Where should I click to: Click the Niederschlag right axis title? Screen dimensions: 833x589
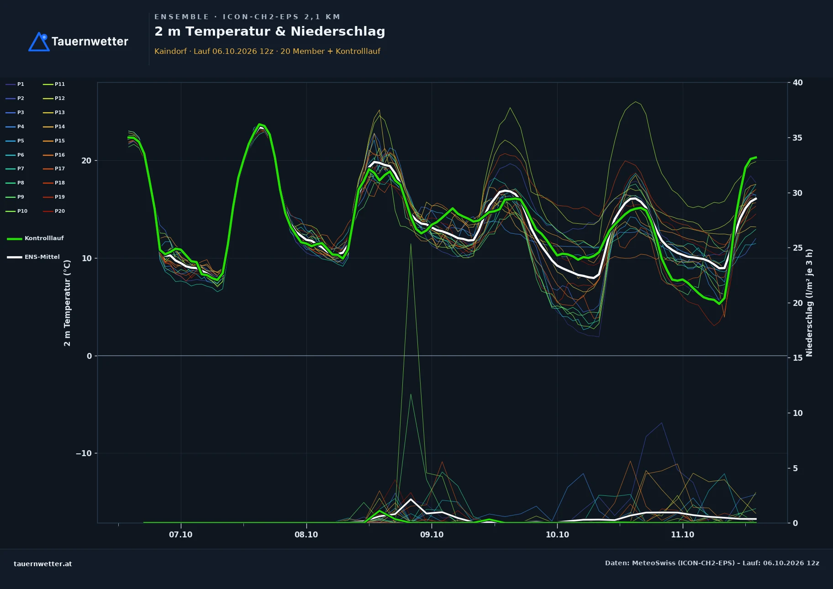[x=809, y=303]
